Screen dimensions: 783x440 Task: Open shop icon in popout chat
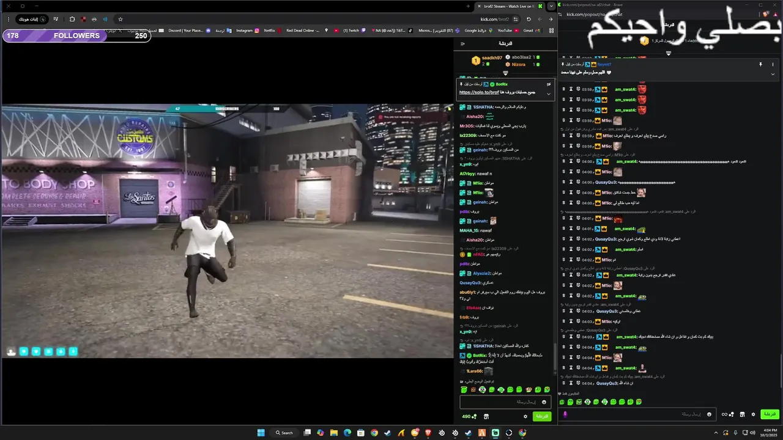(742, 414)
